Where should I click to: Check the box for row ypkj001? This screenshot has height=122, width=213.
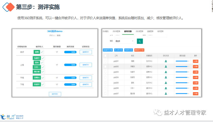pos(105,61)
